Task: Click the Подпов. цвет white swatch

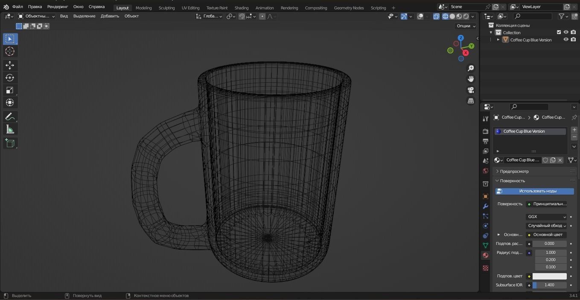Action: [550, 276]
